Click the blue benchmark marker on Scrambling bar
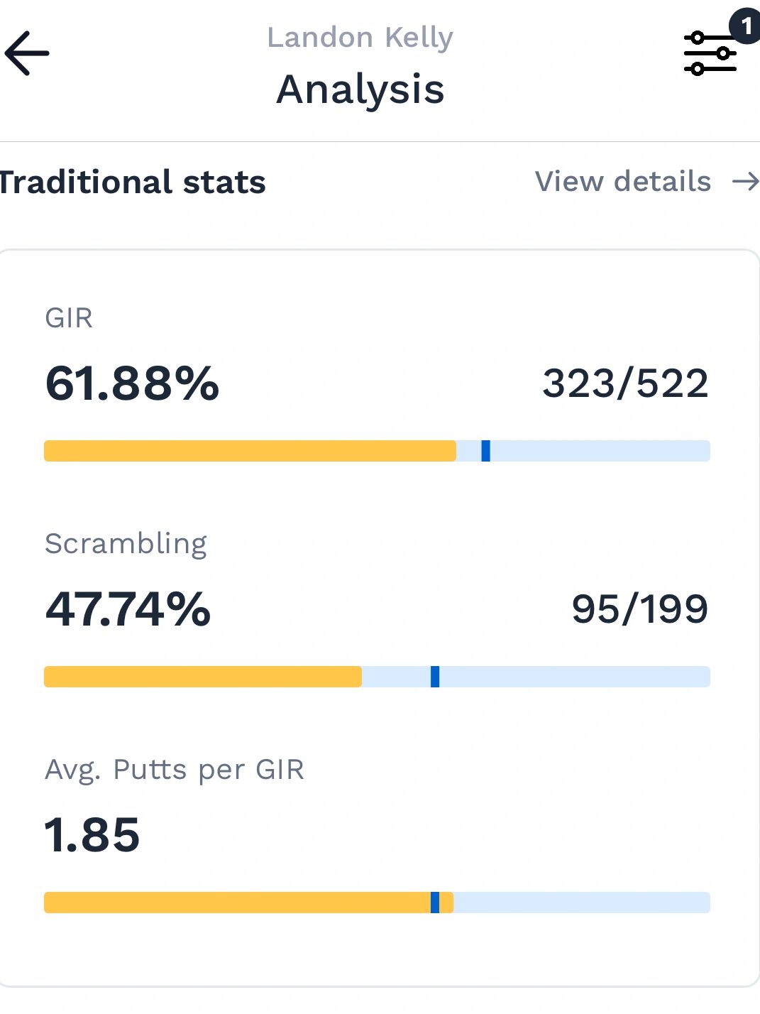The image size is (760, 1014). coord(435,677)
